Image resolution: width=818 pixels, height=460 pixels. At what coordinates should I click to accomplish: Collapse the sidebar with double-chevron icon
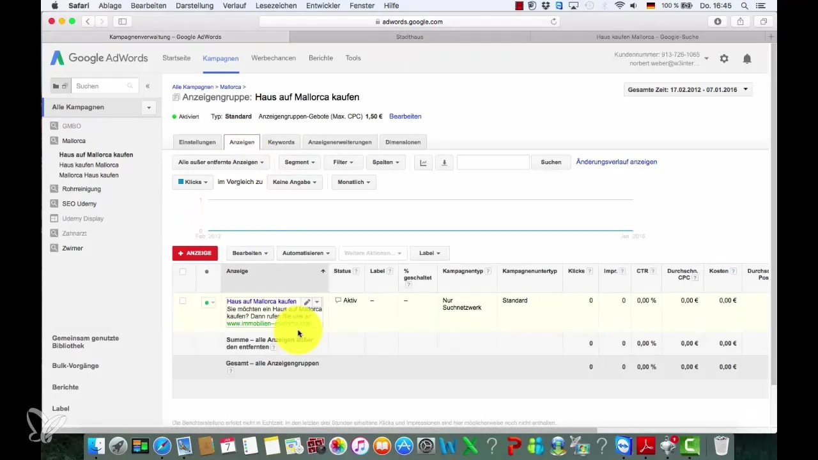148,86
